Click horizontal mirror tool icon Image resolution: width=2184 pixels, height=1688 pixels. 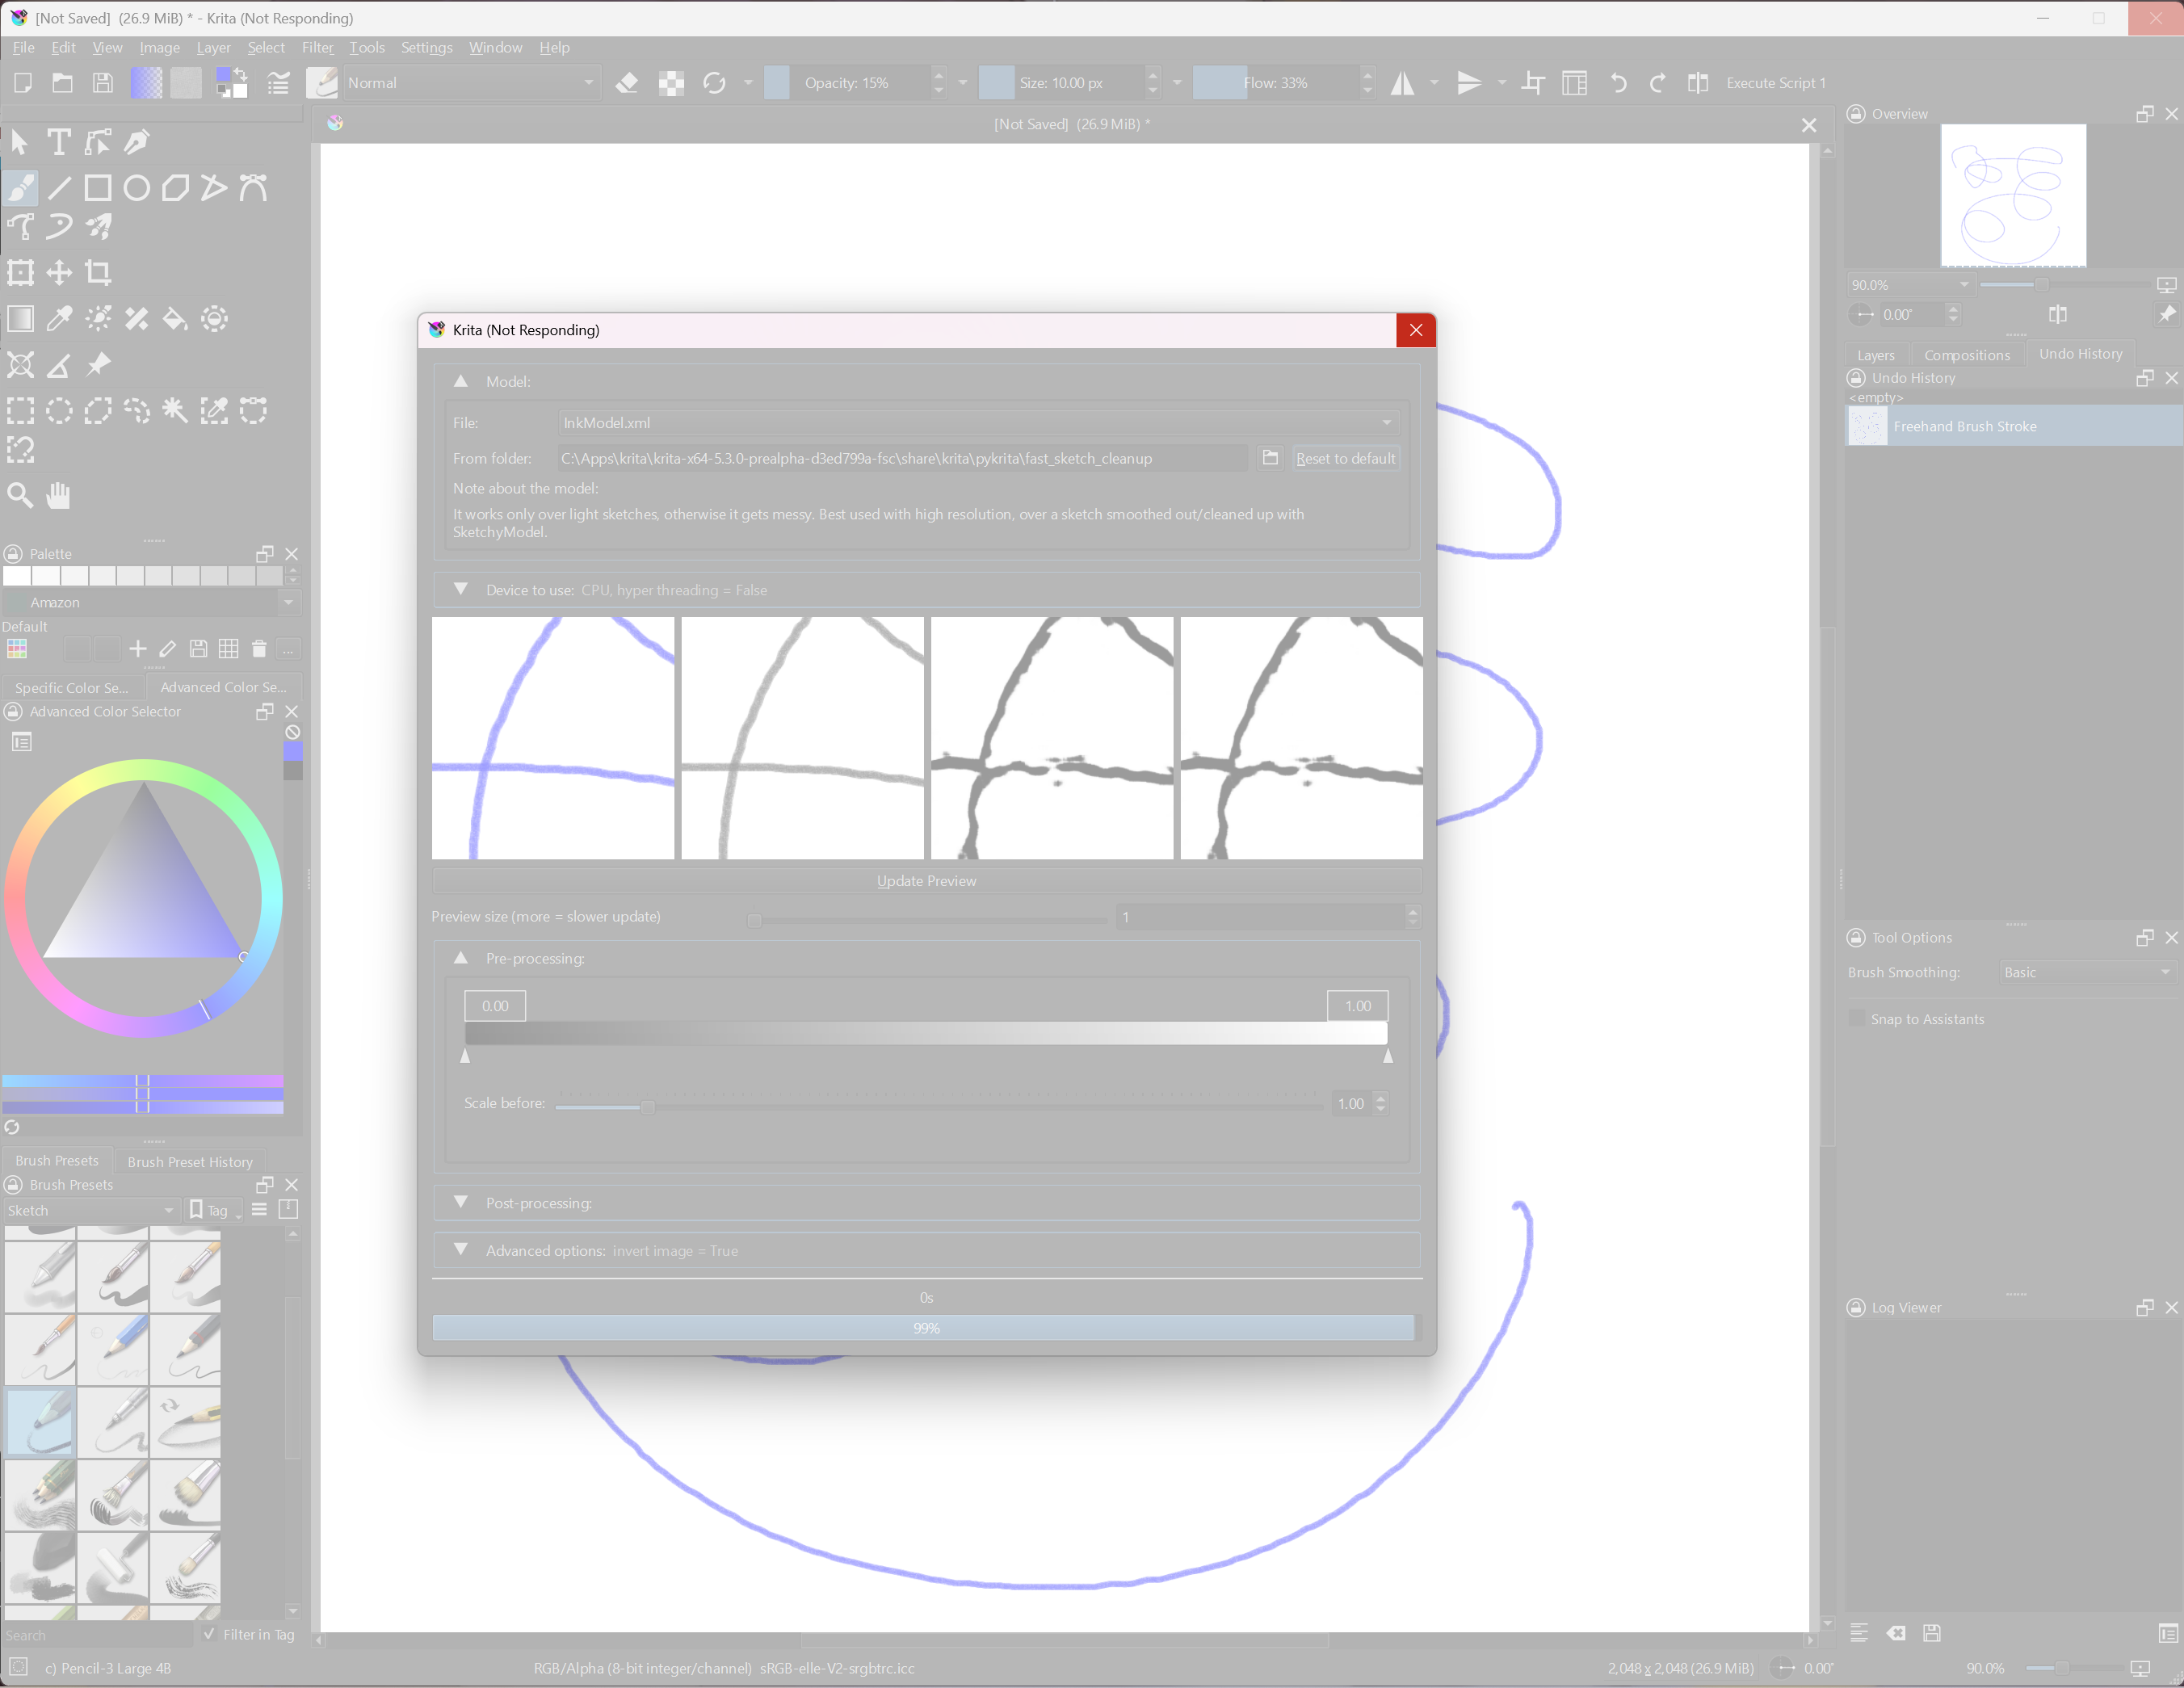tap(1402, 83)
